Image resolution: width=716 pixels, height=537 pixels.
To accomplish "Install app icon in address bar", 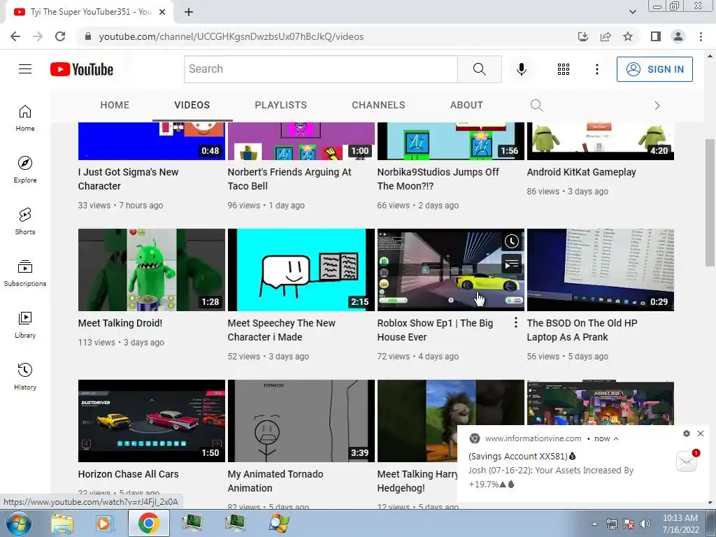I will point(582,36).
